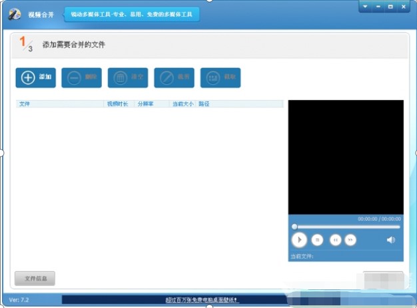Sort list by 视频时长 column header
This screenshot has width=417, height=308.
coord(119,104)
